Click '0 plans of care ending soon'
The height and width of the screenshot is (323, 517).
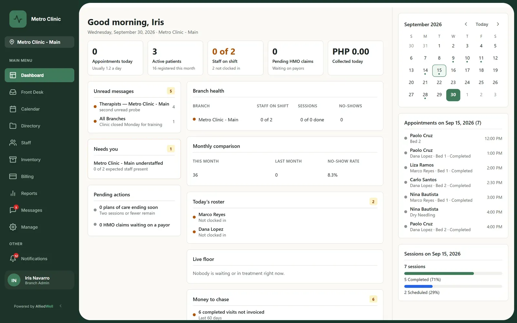[129, 207]
